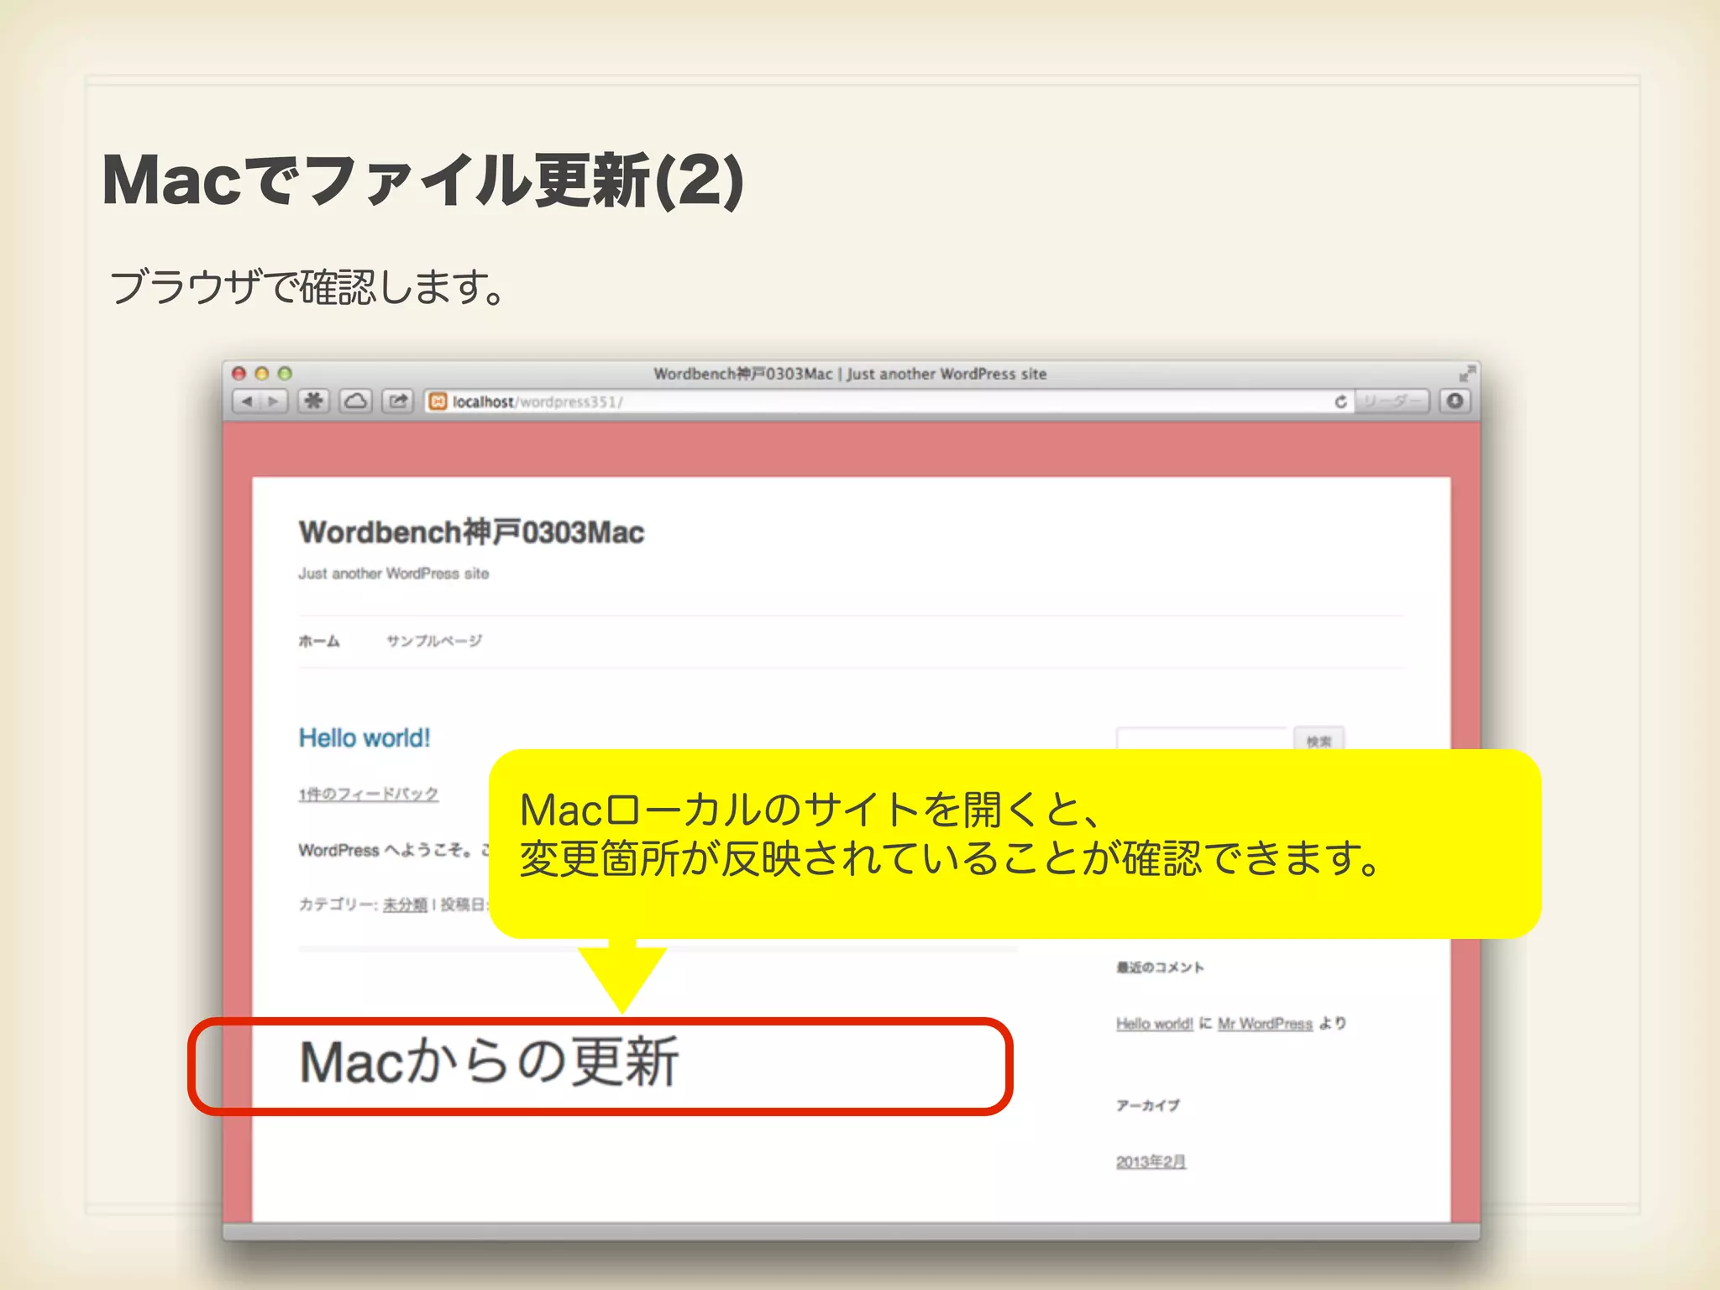Click the 1件のフィードバック link
Image resolution: width=1720 pixels, height=1290 pixels.
click(368, 794)
